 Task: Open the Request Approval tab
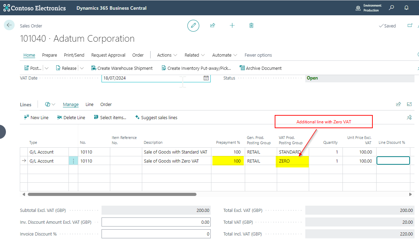pyautogui.click(x=108, y=55)
